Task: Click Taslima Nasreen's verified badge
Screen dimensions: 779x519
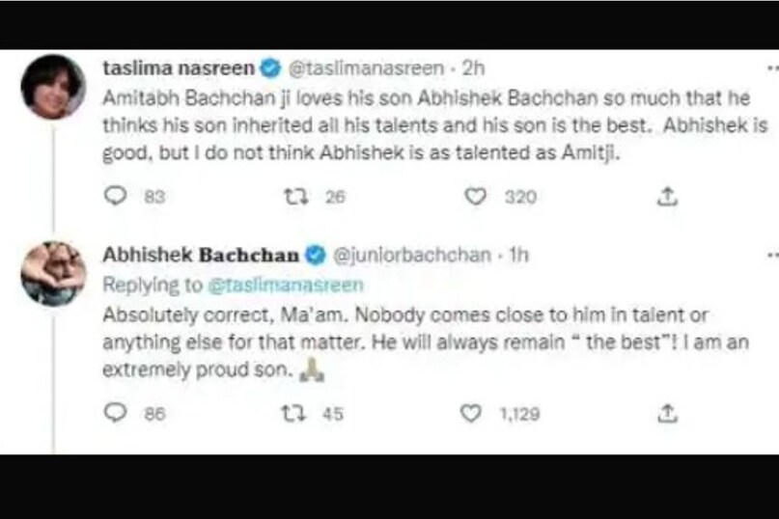Action: [x=274, y=68]
